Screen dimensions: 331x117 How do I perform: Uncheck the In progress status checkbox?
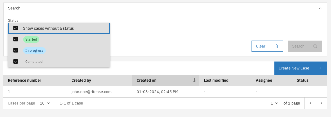(x=16, y=51)
